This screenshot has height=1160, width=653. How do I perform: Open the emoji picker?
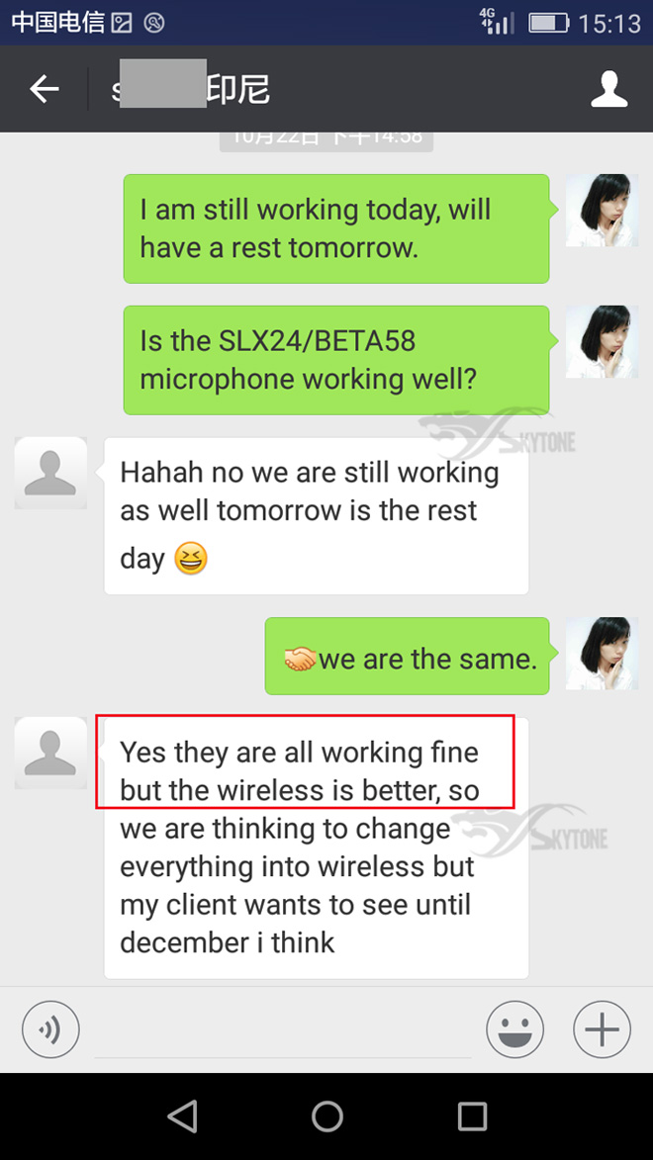[x=514, y=1029]
